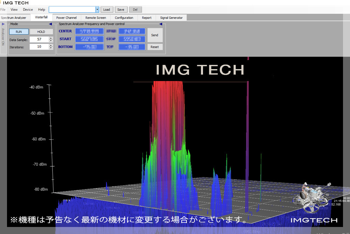This screenshot has width=350, height=234.
Task: Open the Signal Generator tab
Action: point(171,18)
